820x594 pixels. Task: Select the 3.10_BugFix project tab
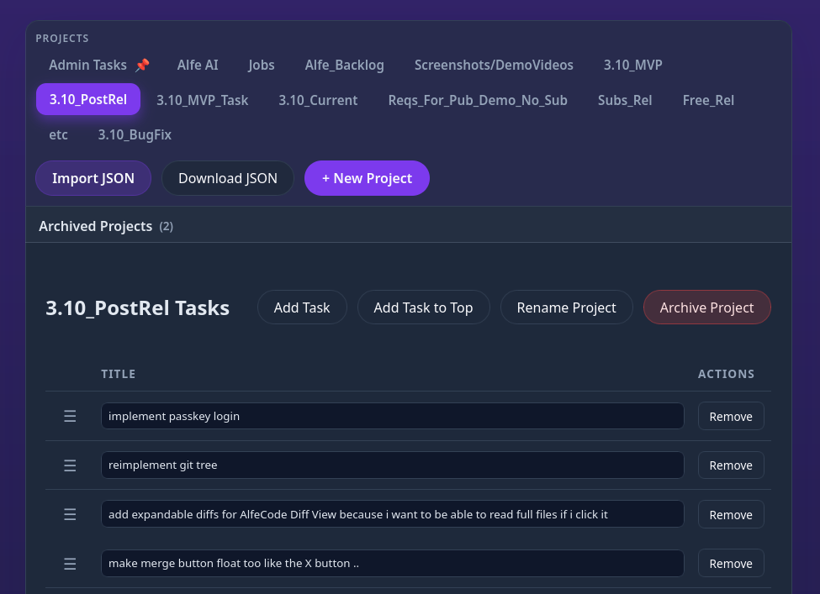pyautogui.click(x=135, y=134)
